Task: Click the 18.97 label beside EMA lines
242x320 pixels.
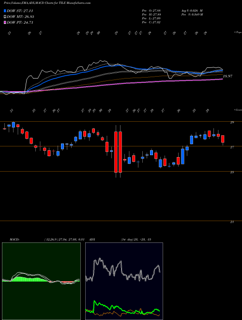Action: (227, 76)
